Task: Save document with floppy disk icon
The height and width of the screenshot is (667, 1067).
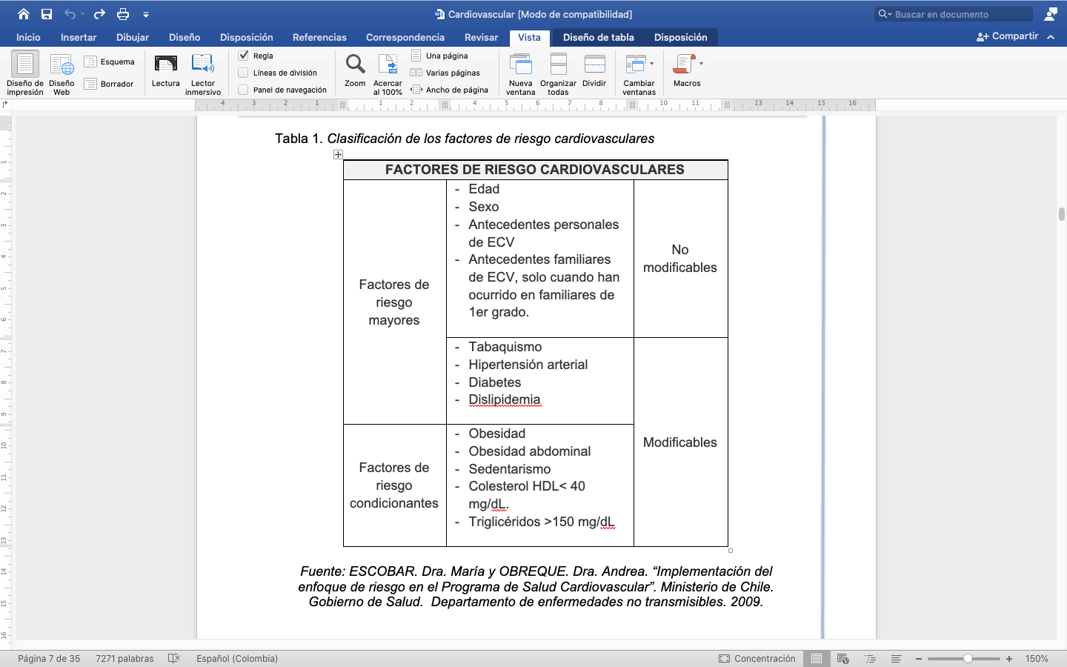Action: click(47, 14)
